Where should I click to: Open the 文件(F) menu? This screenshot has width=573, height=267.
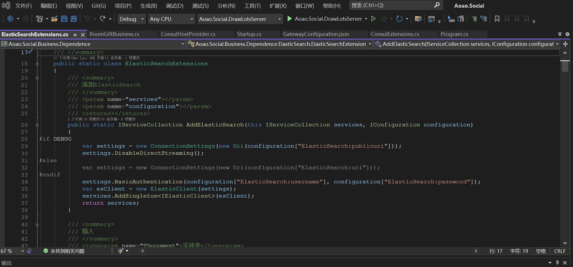(x=23, y=6)
